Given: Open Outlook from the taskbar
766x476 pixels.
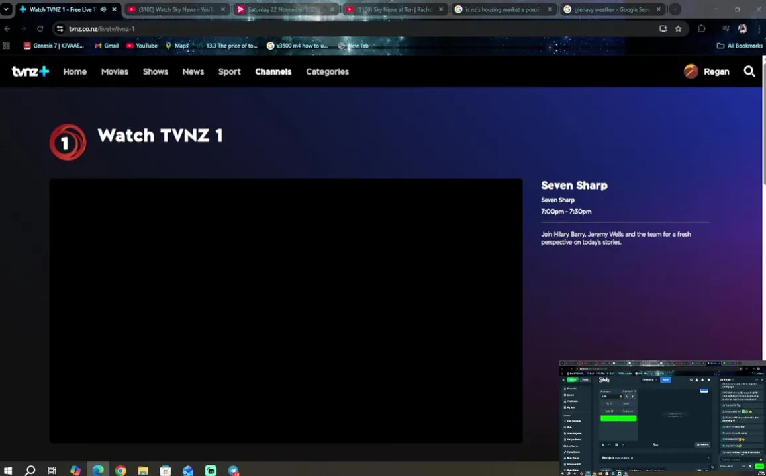Looking at the screenshot, I should click(188, 471).
